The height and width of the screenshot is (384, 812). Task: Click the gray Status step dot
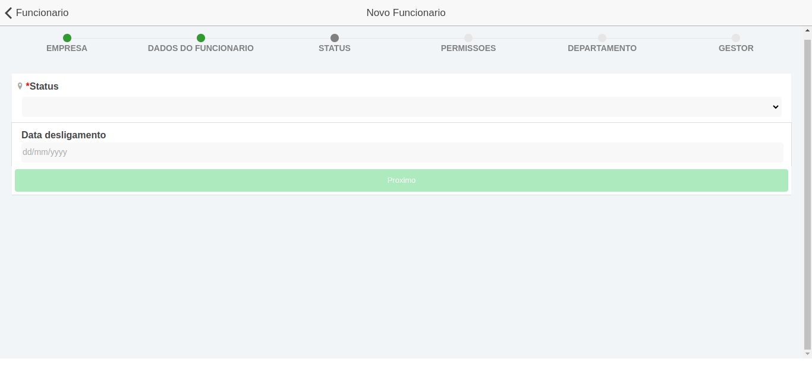[335, 38]
